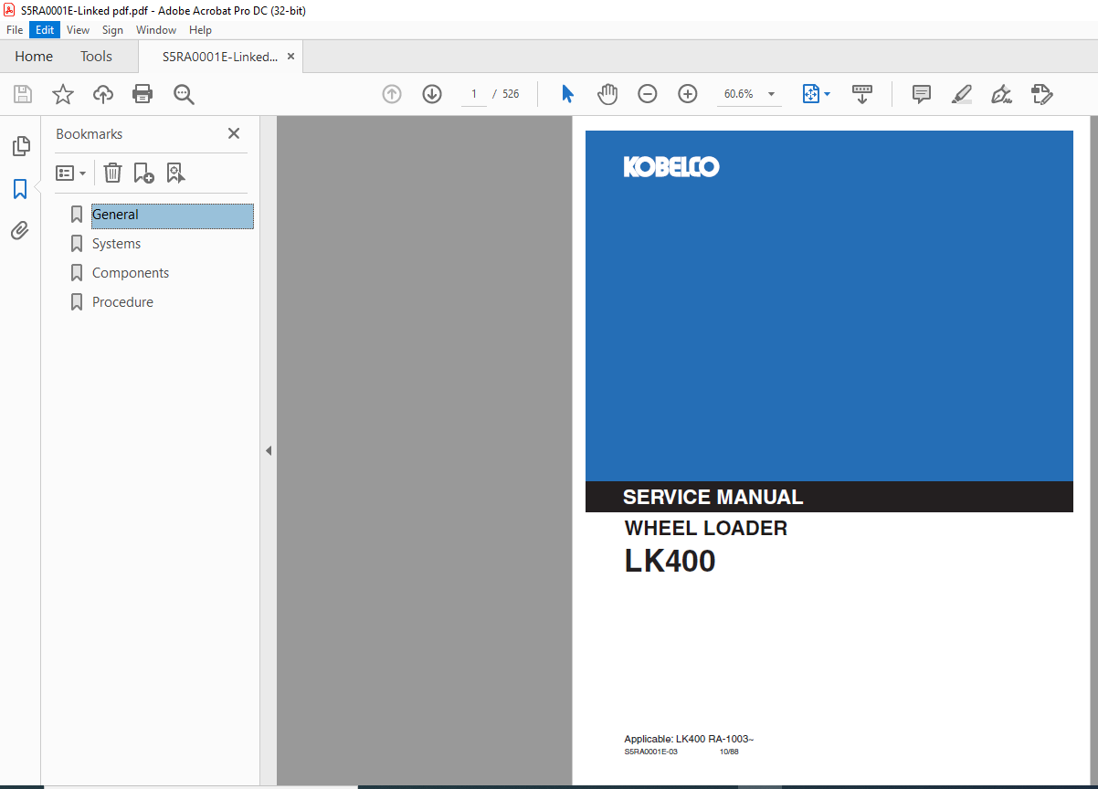Open the Systems bookmark
This screenshot has width=1098, height=789.
coord(116,244)
